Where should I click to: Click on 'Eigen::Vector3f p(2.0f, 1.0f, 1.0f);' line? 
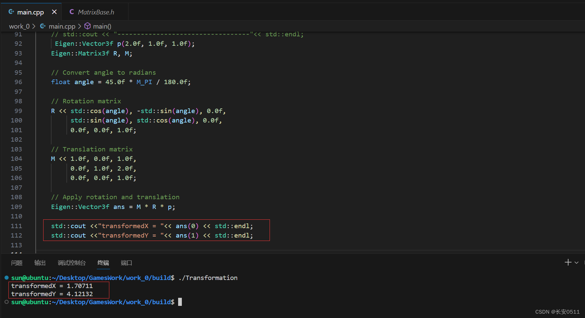point(125,44)
